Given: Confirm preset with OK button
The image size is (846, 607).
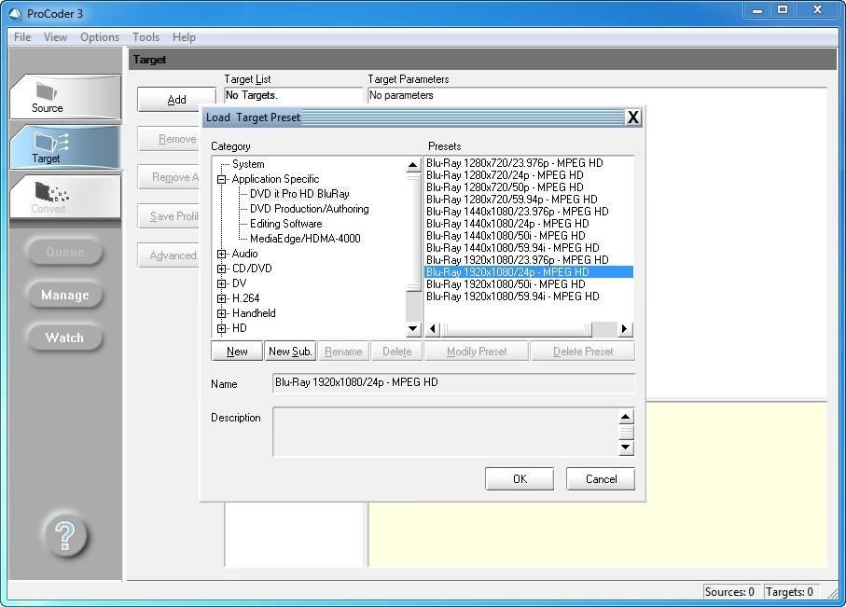Looking at the screenshot, I should pos(520,479).
